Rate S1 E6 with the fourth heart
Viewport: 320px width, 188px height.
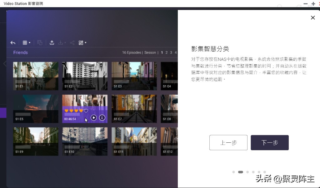(81, 111)
